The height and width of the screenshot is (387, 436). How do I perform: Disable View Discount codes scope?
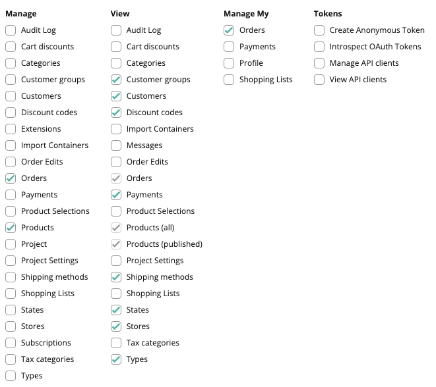(x=116, y=113)
